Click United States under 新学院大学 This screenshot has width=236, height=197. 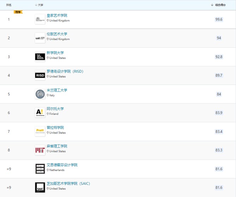click(57, 58)
